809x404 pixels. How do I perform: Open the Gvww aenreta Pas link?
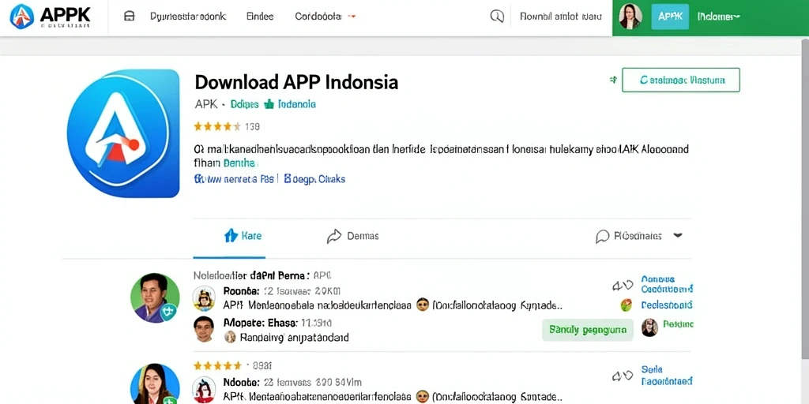point(234,179)
